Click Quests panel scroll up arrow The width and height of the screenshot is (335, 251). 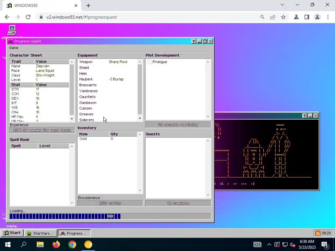208,141
